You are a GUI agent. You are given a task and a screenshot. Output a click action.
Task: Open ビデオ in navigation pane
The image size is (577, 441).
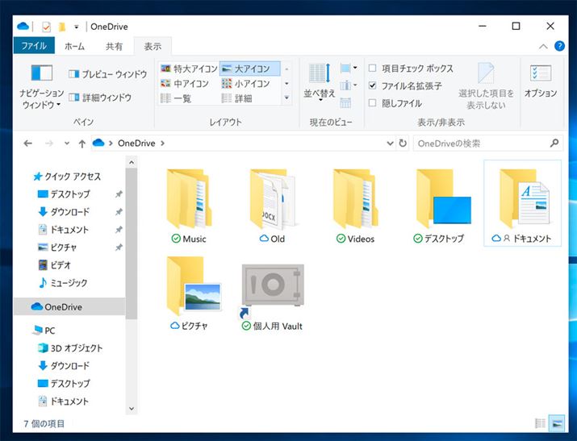[54, 265]
